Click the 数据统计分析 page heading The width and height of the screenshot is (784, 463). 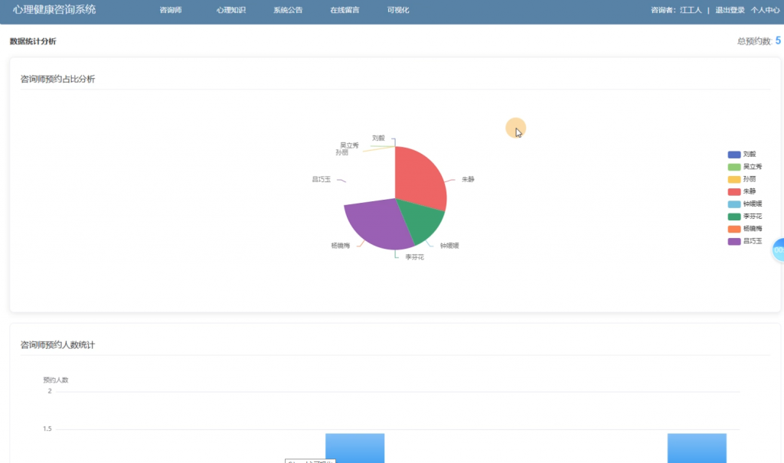(33, 41)
